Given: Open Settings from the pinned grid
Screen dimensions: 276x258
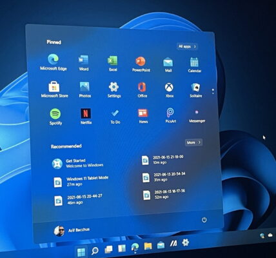Looking at the screenshot, I should pos(114,90).
